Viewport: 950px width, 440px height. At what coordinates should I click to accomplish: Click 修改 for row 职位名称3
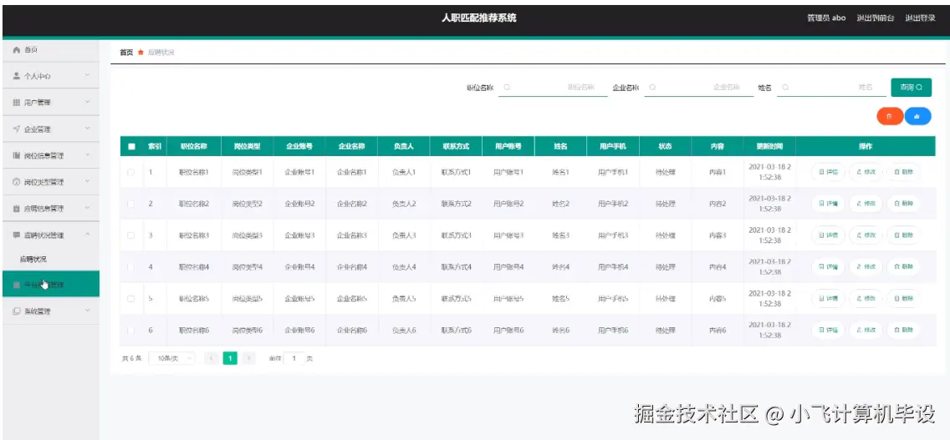coord(866,235)
